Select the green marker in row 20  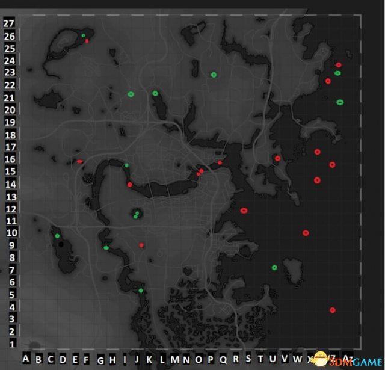340,102
